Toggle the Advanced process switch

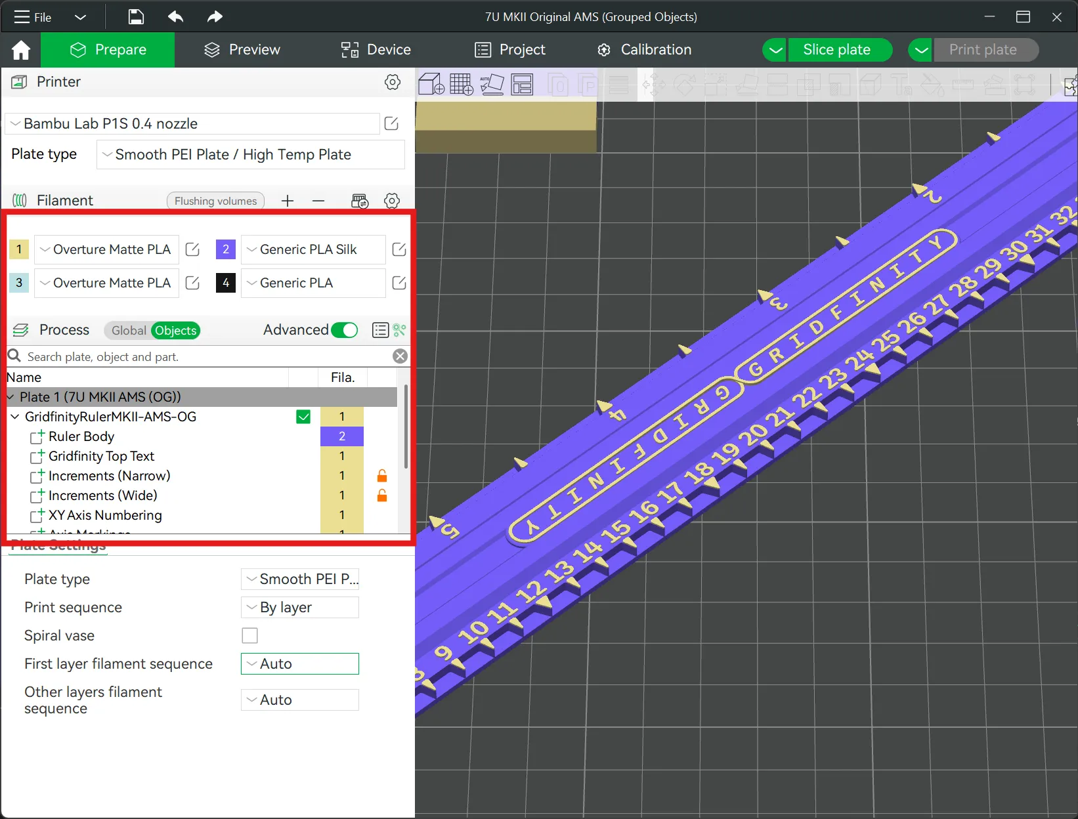tap(344, 330)
